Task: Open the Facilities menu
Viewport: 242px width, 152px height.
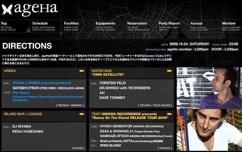Action: click(x=71, y=23)
